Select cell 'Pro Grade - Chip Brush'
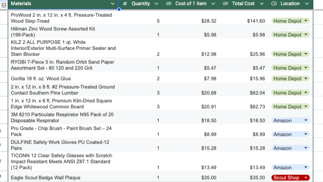 (63, 131)
